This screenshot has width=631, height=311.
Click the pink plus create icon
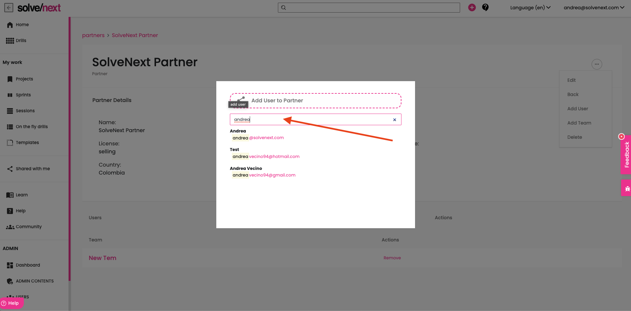tap(472, 7)
